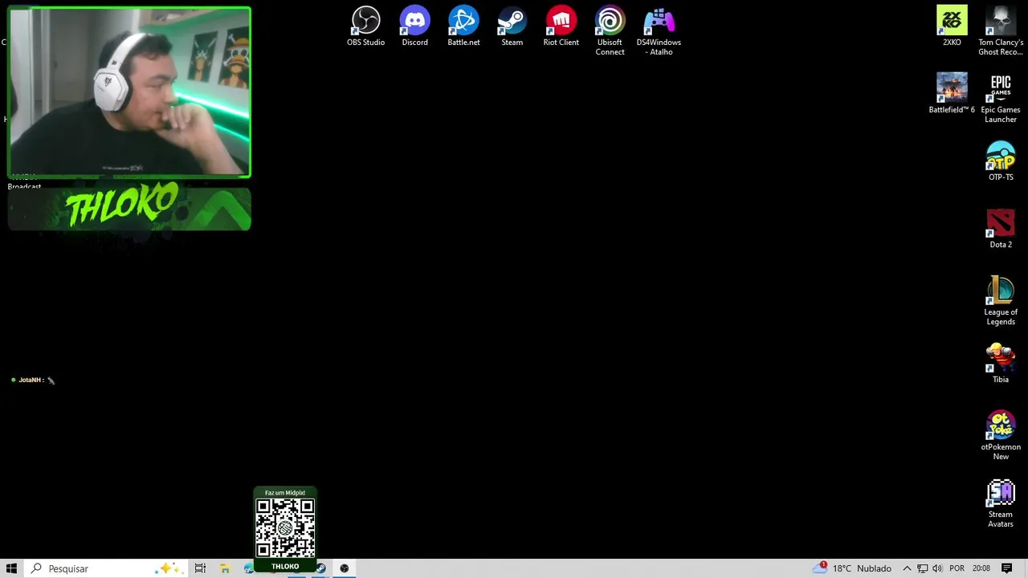The image size is (1028, 578).
Task: Select Tom Clancy's Ghost Recon icon
Action: coord(1001,31)
